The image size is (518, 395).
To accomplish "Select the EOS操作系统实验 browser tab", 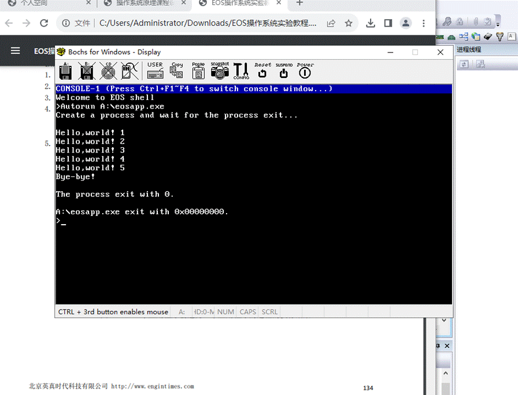I will pyautogui.click(x=241, y=3).
